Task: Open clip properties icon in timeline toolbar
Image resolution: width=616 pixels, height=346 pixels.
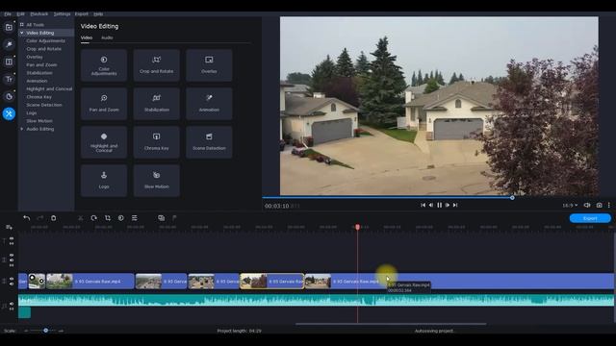Action: pos(135,218)
